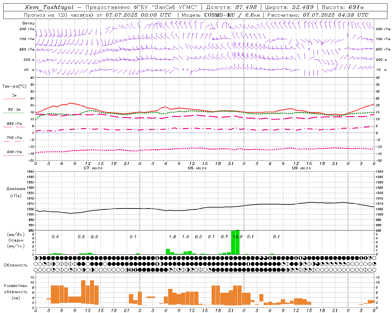
Task: Click the solid red line sample under '2м'
Action: 14,99
